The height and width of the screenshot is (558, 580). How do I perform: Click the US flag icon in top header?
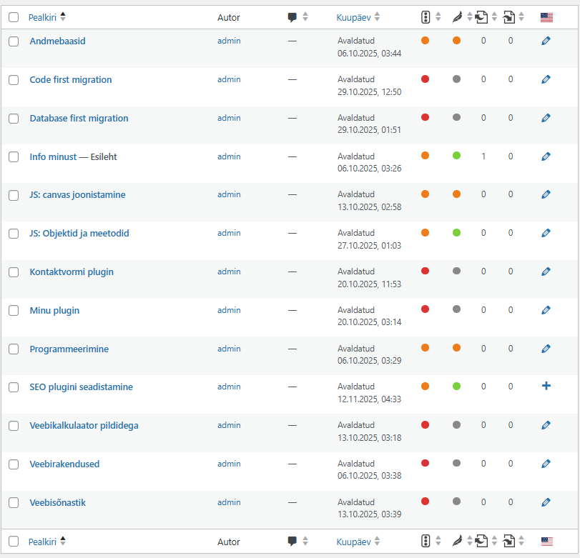coord(546,17)
